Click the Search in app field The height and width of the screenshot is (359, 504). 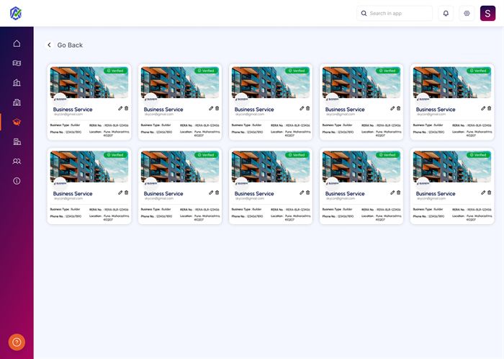point(395,13)
